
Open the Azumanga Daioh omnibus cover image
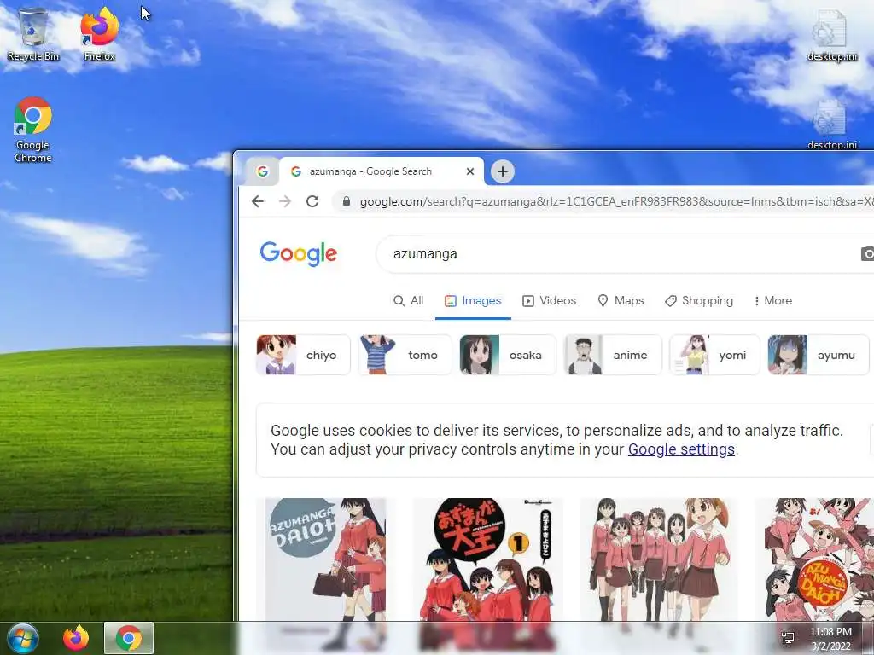[325, 559]
